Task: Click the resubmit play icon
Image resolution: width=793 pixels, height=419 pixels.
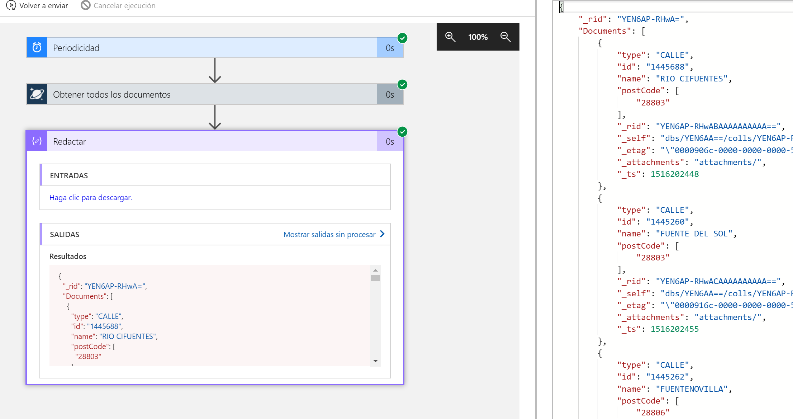Action: tap(11, 5)
